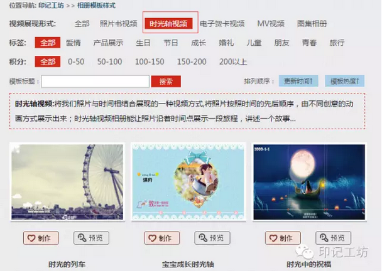Click the 制作 button under 时光的列车
This screenshot has height=271, width=382.
point(41,238)
